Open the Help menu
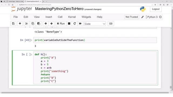This screenshot has height=97, width=173. point(99,17)
